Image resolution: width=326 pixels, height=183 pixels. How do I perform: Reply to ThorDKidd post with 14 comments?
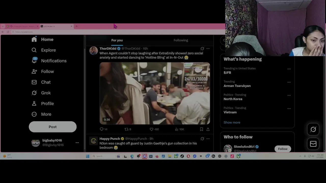click(x=103, y=129)
